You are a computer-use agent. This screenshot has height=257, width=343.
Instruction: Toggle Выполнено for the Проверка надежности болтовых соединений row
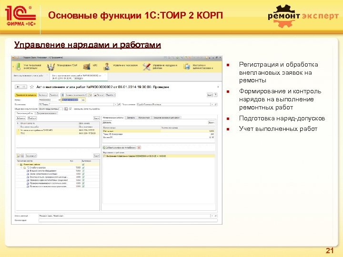point(83,180)
